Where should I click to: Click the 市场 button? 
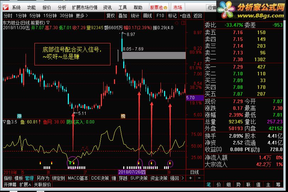(178, 7)
